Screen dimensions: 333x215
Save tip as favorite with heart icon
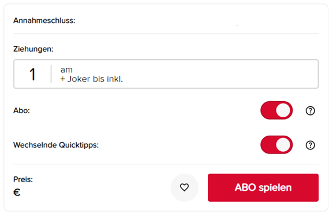[184, 187]
